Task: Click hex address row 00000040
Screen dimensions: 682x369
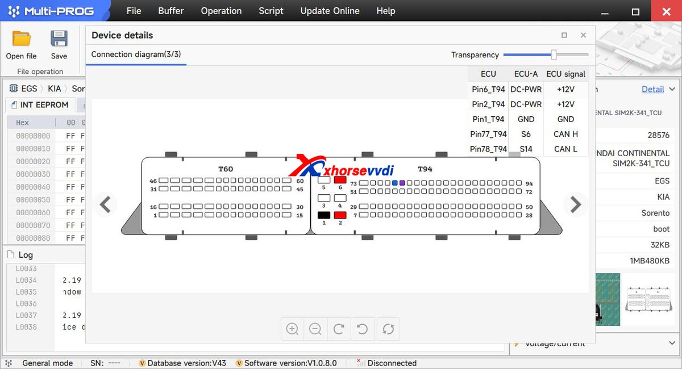Action: 33,187
